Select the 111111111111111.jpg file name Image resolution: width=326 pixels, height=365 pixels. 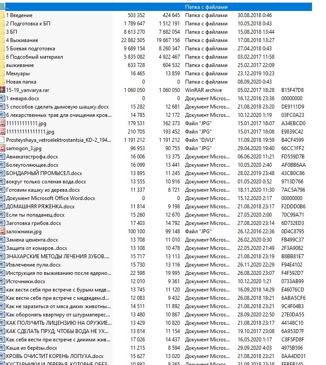pos(30,132)
